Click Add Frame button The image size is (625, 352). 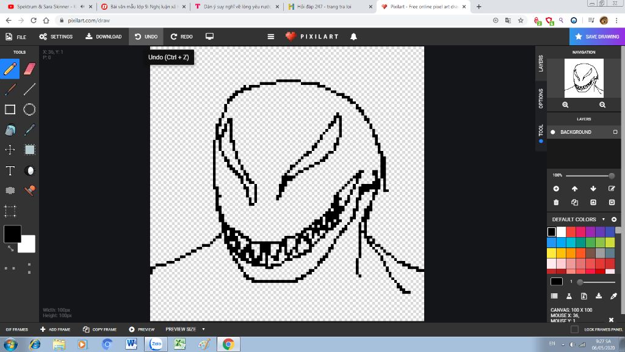[x=55, y=329]
